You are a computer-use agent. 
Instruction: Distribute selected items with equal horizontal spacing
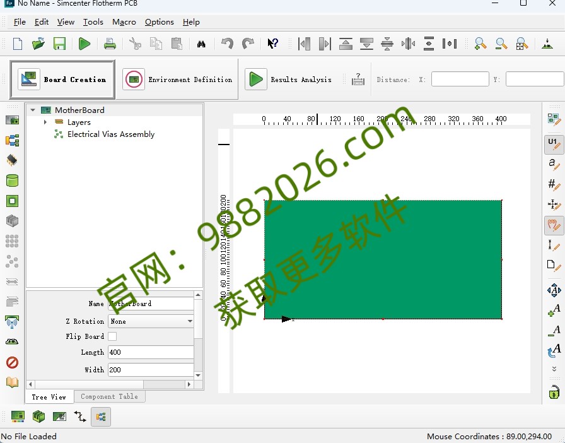pyautogui.click(x=450, y=44)
